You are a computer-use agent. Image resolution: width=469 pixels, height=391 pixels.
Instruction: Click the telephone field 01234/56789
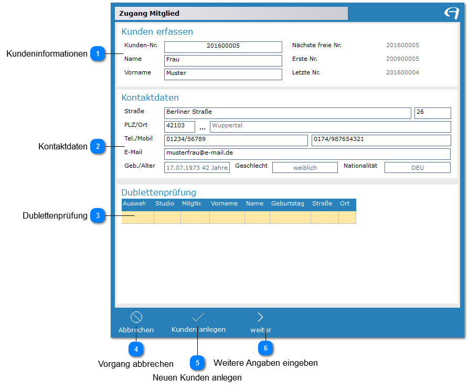pyautogui.click(x=236, y=140)
